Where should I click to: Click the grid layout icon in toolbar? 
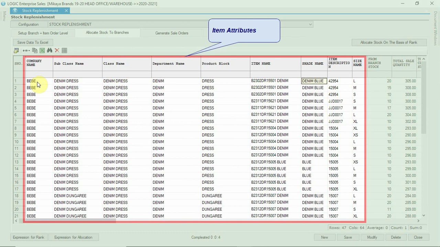(16, 50)
